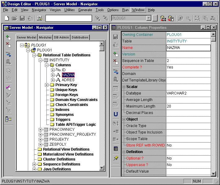
Task: Click the Column Properties scrollbar down arrow
Action: [213, 174]
